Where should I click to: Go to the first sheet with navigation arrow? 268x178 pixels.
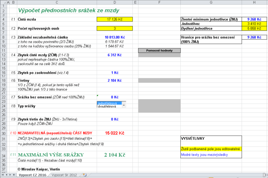2,175
